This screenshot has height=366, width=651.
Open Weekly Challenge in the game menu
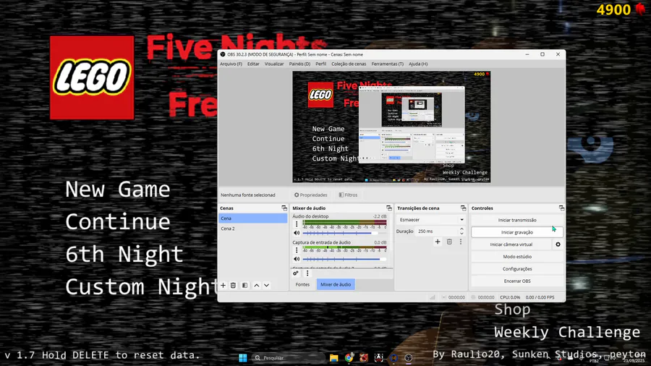pos(567,333)
